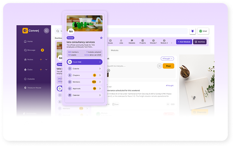234x147 pixels.
Task: Click the Chapters row icon
Action: pyautogui.click(x=70, y=75)
